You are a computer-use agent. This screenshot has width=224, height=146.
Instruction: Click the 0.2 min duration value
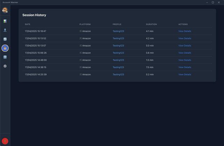(150, 75)
